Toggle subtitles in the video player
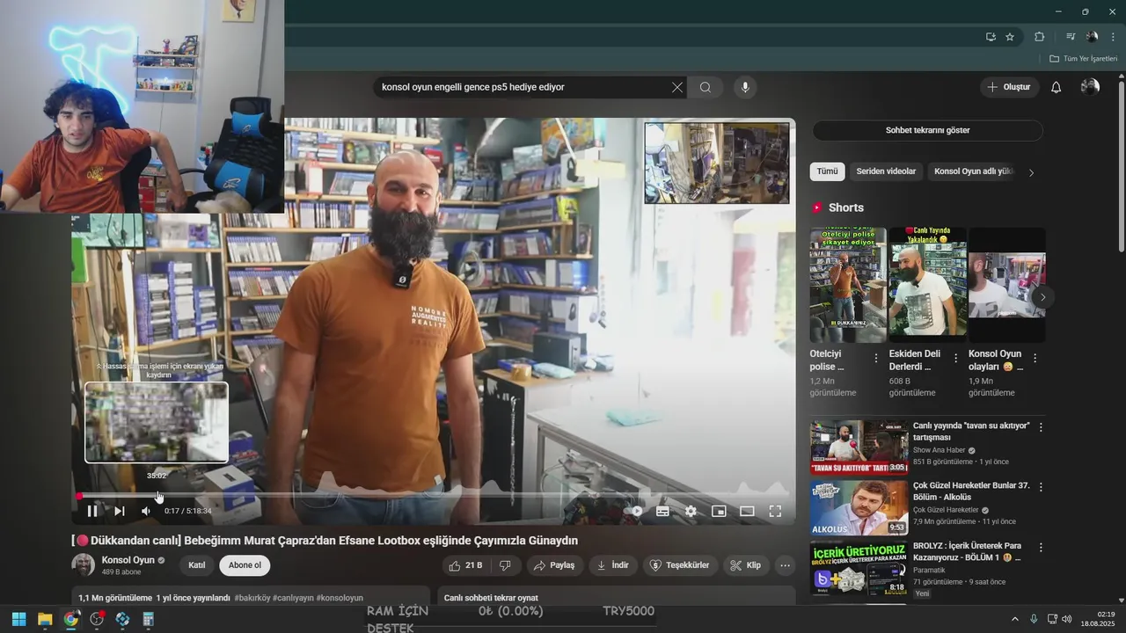This screenshot has width=1126, height=633. tap(662, 511)
